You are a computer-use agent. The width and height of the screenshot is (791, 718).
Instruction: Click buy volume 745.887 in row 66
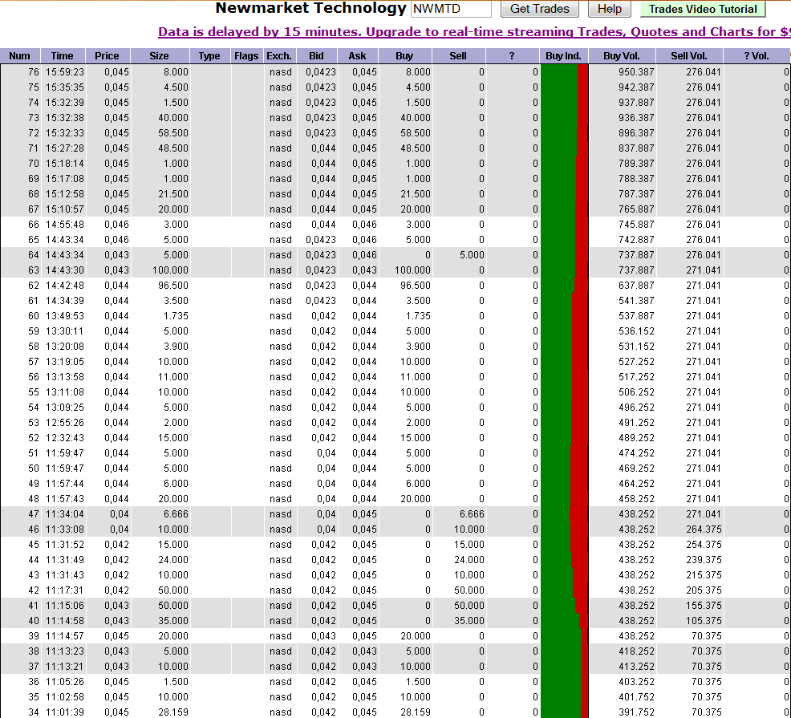[x=636, y=225]
